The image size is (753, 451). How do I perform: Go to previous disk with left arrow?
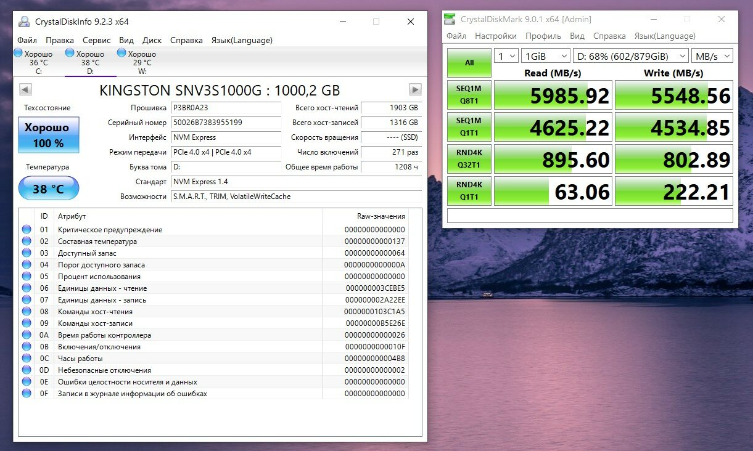[25, 89]
